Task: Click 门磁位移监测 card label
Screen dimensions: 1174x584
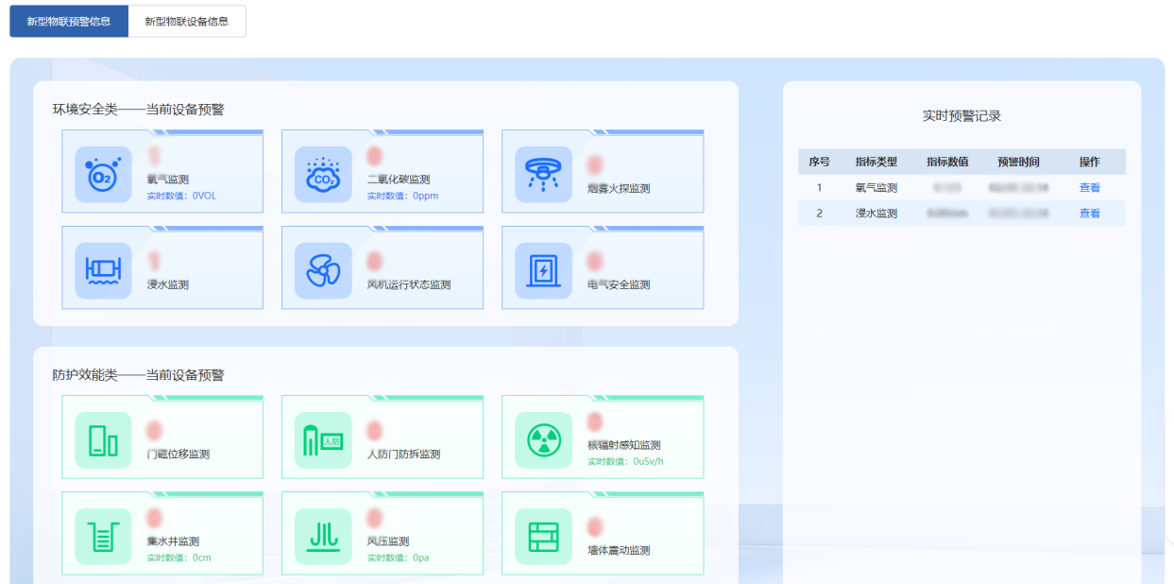Action: (x=179, y=454)
